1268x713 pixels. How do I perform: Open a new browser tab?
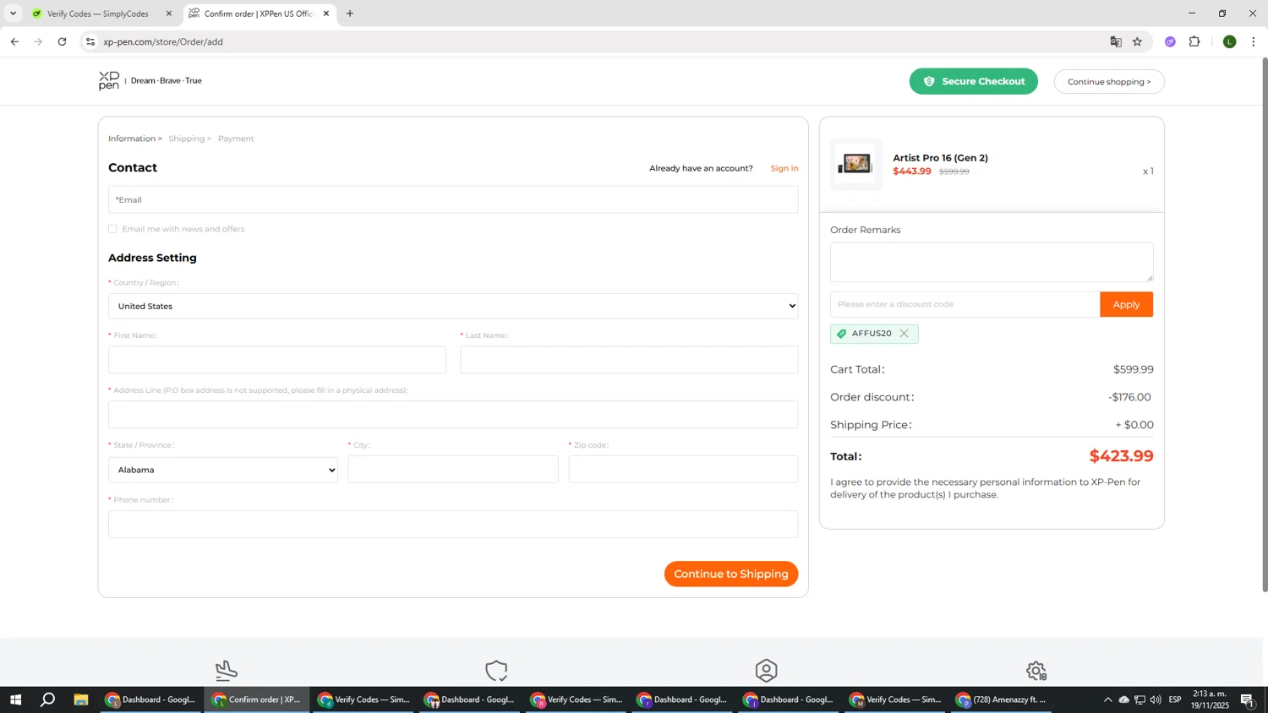(x=350, y=14)
